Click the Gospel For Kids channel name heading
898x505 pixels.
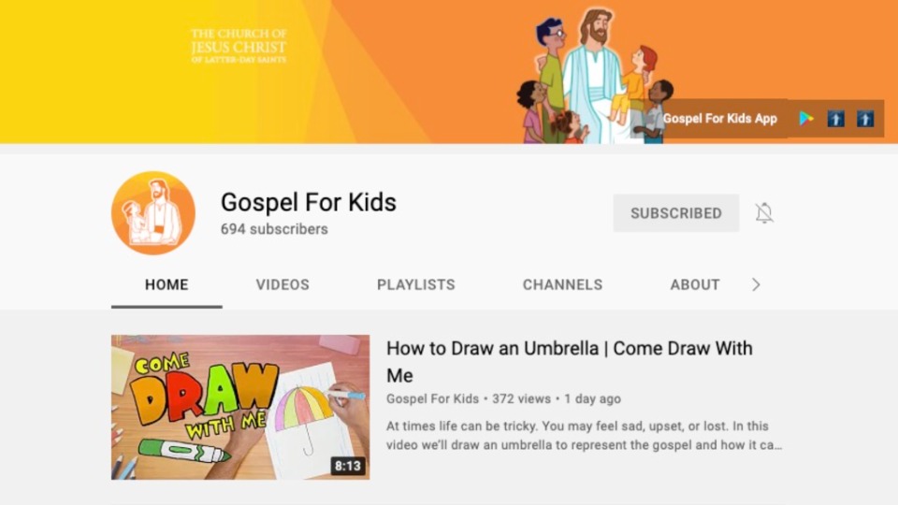(x=308, y=202)
